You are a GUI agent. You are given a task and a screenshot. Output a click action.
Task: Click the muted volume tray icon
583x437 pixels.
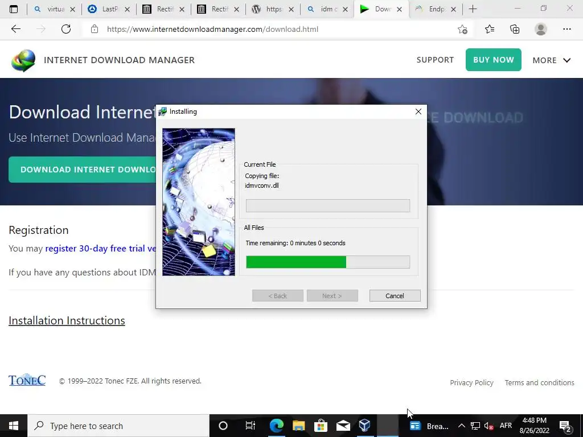(489, 426)
